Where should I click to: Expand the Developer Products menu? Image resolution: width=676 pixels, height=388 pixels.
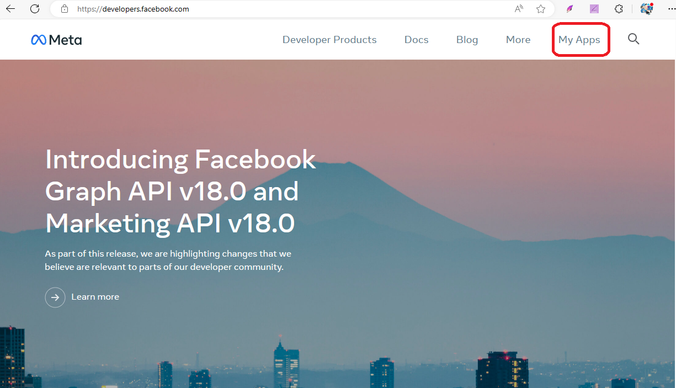tap(329, 40)
